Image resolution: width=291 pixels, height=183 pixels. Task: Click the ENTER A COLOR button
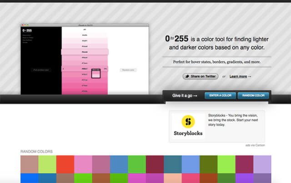pyautogui.click(x=220, y=95)
